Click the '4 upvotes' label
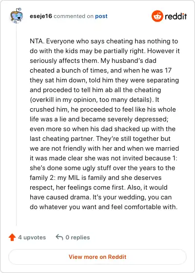 tap(32, 237)
